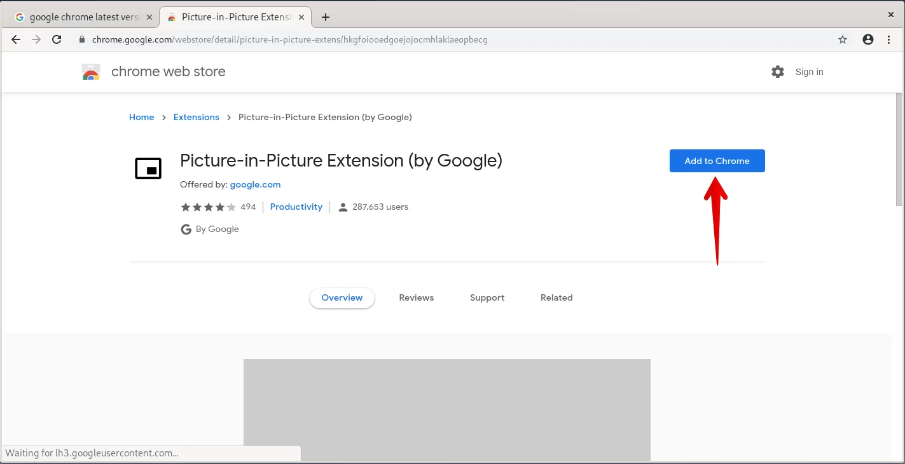Click the gray extension screenshot preview
905x464 pixels.
447,410
